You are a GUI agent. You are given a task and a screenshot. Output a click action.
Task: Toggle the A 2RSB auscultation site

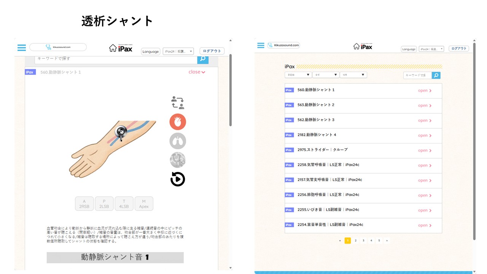tap(84, 204)
